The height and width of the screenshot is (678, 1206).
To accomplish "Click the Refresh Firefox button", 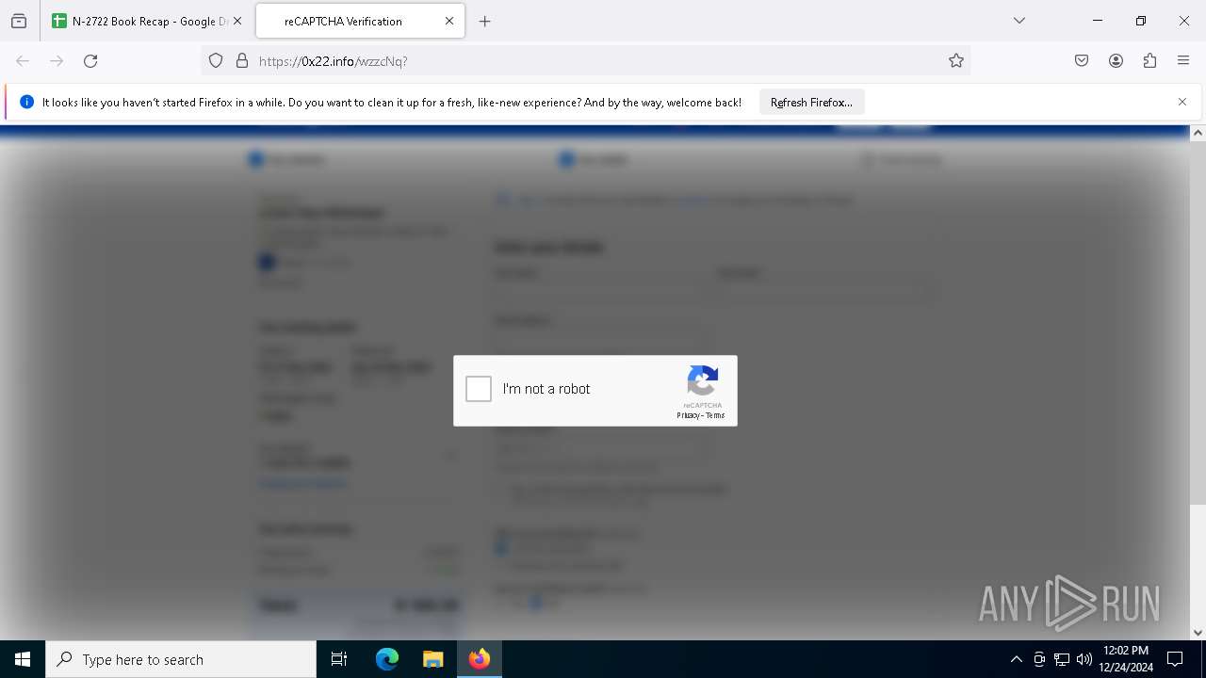I will coord(811,102).
